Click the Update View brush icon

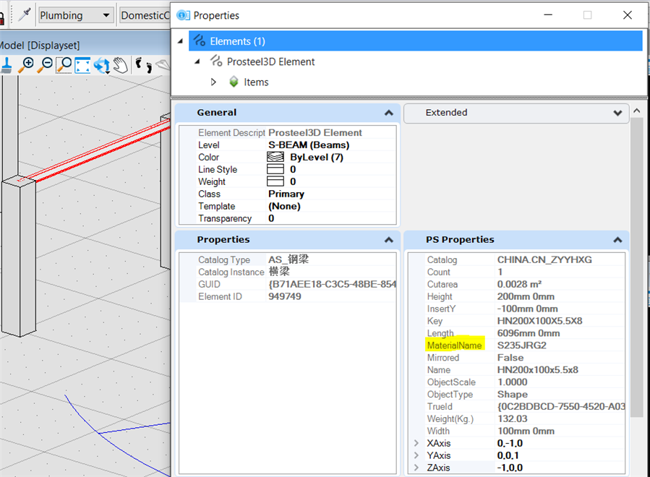pyautogui.click(x=7, y=65)
